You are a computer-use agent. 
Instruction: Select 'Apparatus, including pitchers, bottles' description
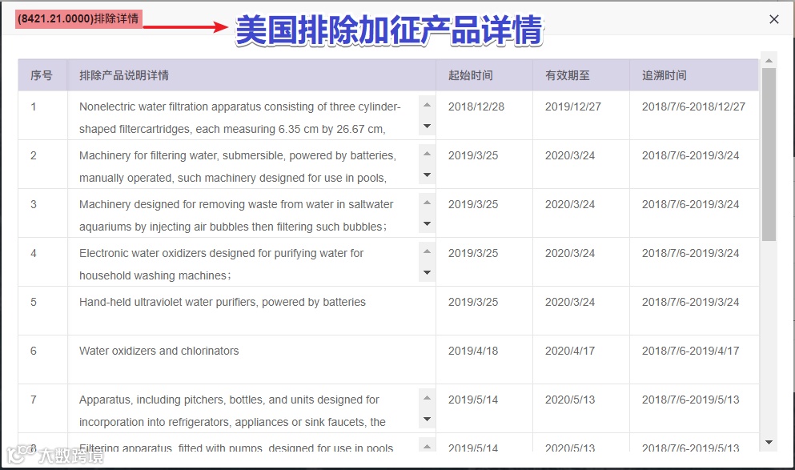(232, 411)
